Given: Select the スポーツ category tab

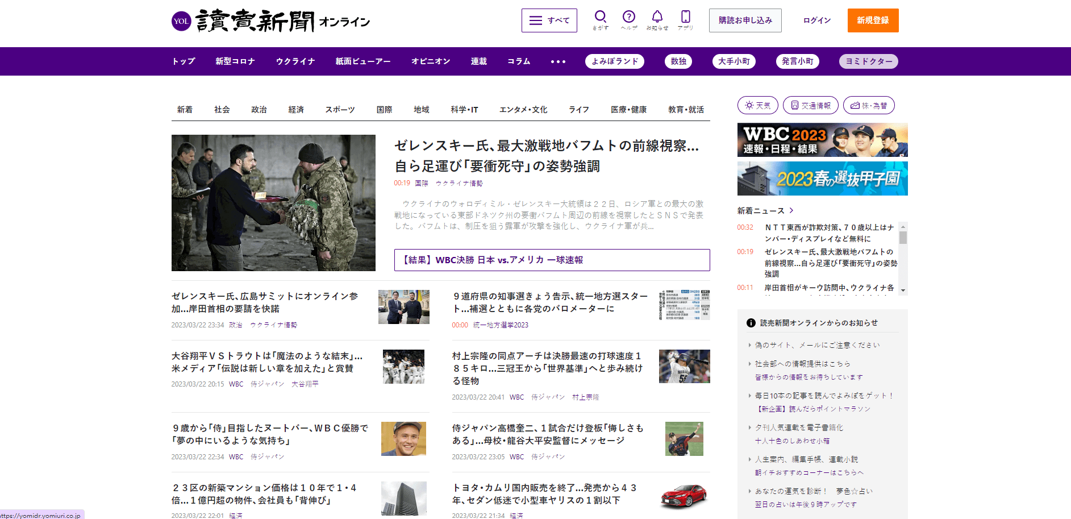Looking at the screenshot, I should pyautogui.click(x=340, y=110).
